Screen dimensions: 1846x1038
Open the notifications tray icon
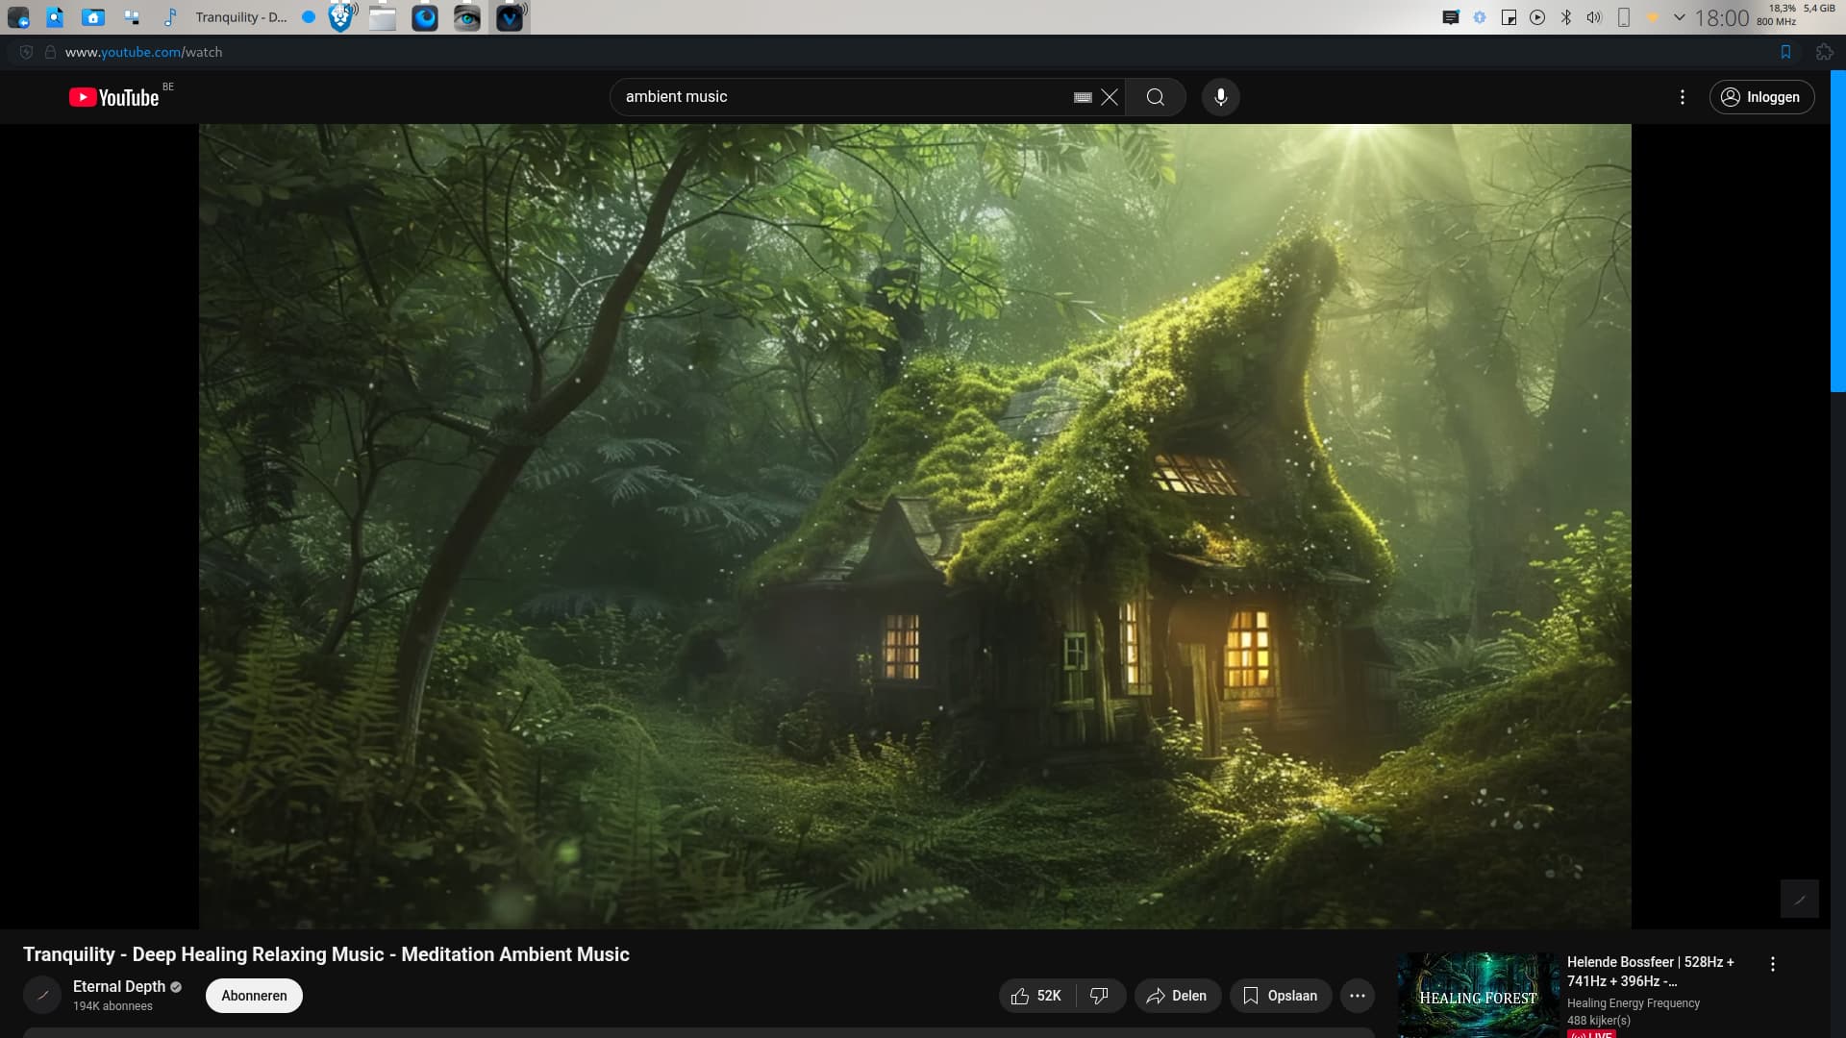(1451, 17)
